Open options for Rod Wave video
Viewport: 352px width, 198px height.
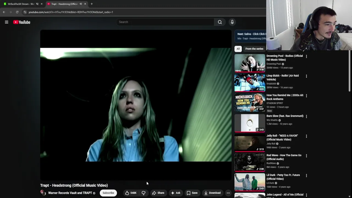point(306,156)
